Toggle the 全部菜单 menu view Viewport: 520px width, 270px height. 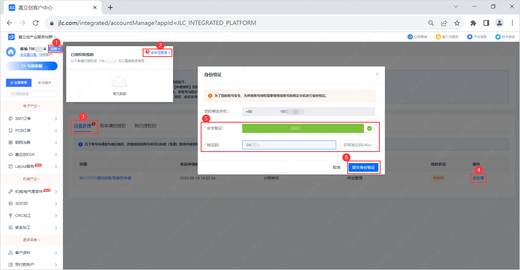[x=19, y=83]
